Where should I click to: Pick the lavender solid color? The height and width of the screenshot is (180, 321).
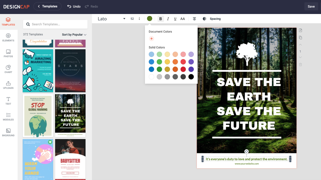(x=191, y=54)
